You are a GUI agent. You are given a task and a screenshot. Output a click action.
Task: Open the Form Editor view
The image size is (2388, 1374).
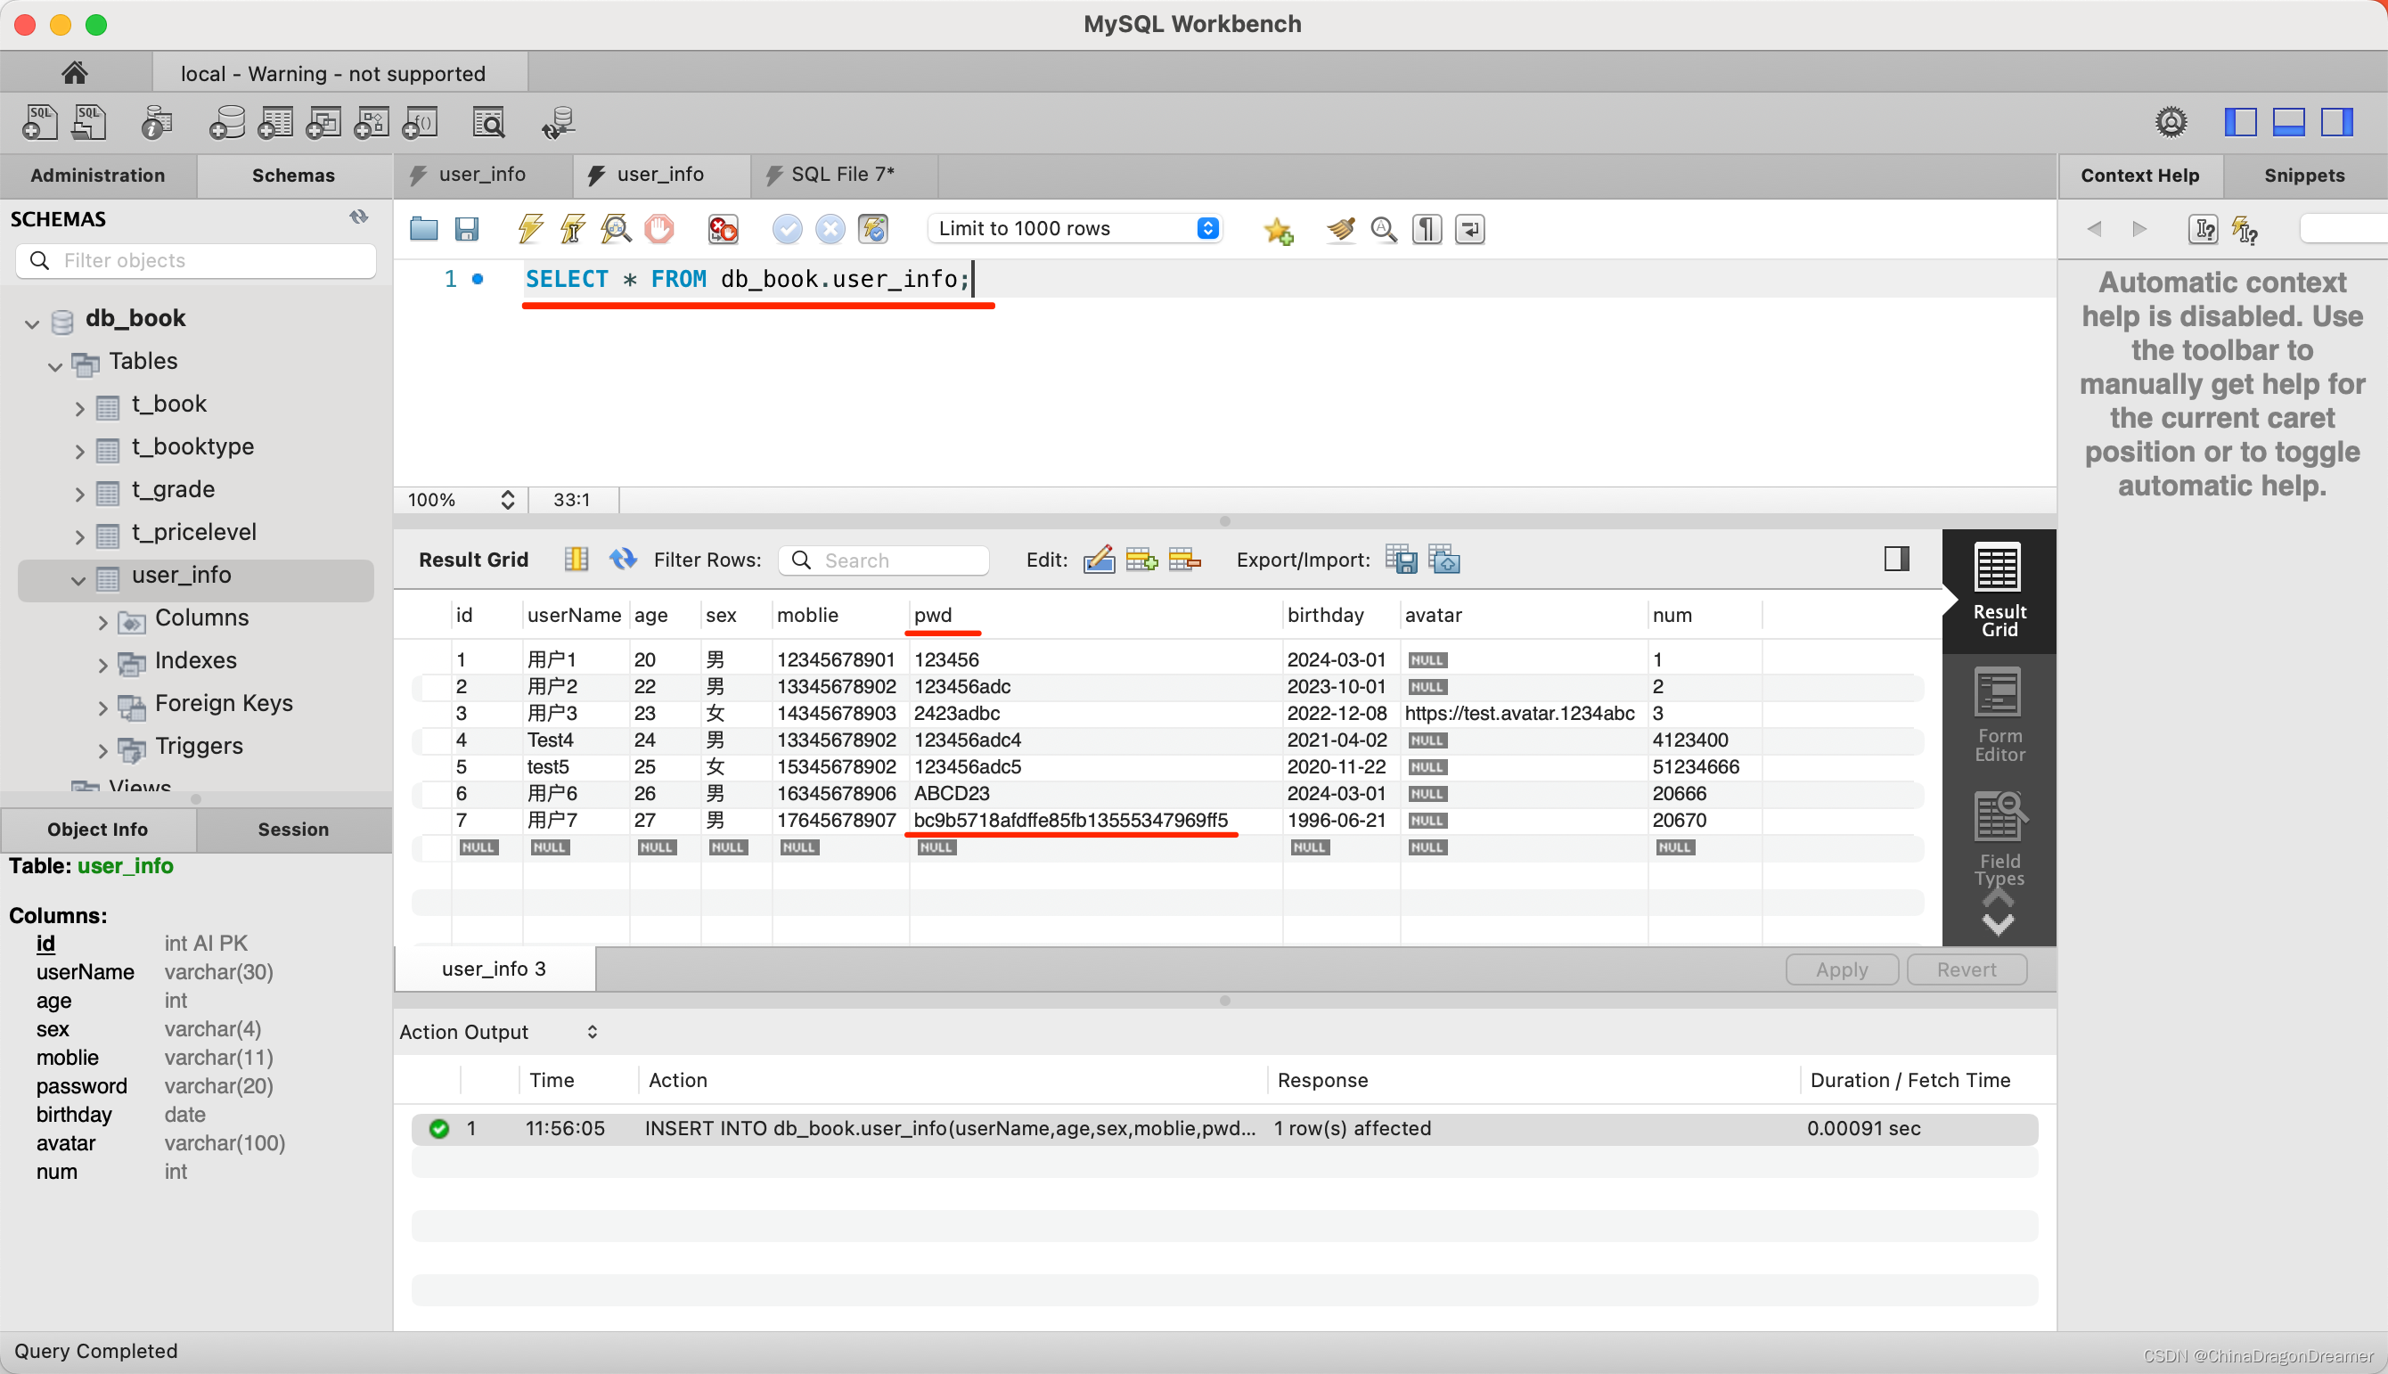(x=1999, y=716)
